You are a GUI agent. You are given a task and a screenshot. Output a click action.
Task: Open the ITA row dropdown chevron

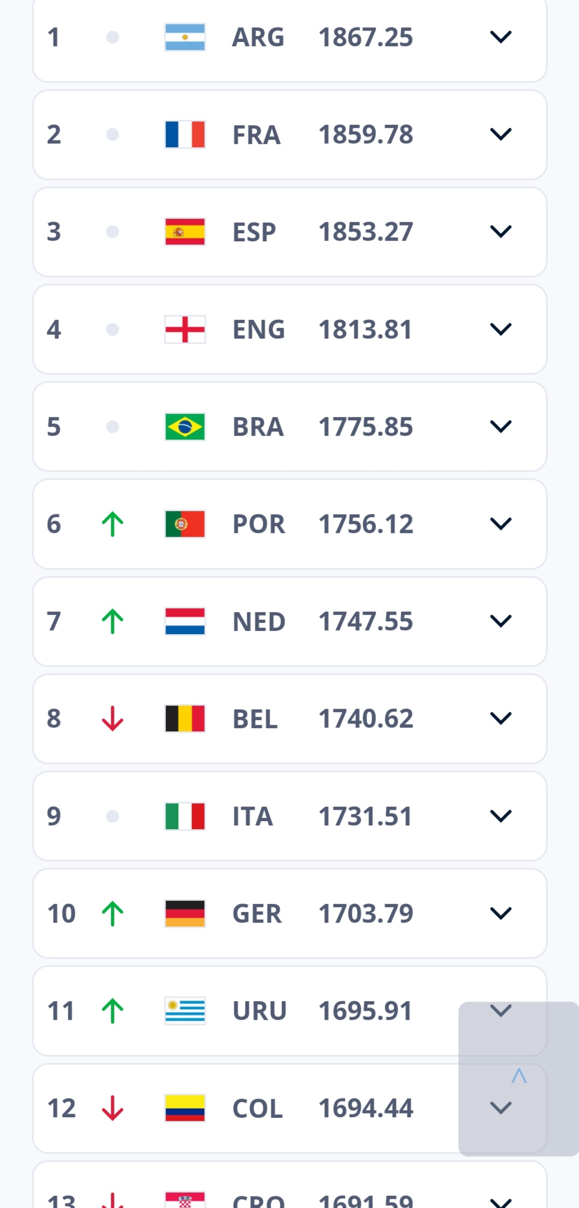[x=501, y=816]
